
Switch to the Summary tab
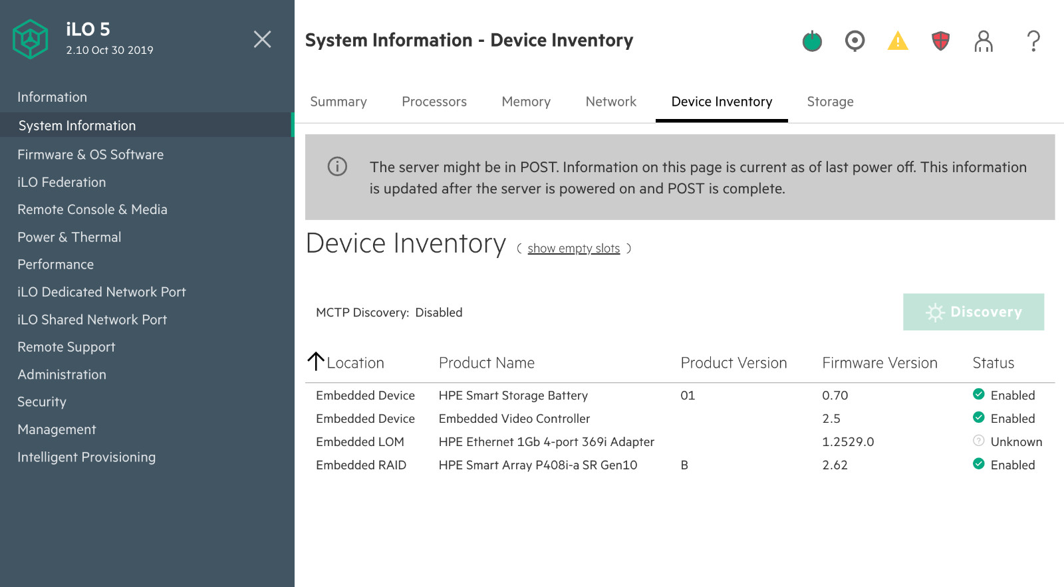338,102
